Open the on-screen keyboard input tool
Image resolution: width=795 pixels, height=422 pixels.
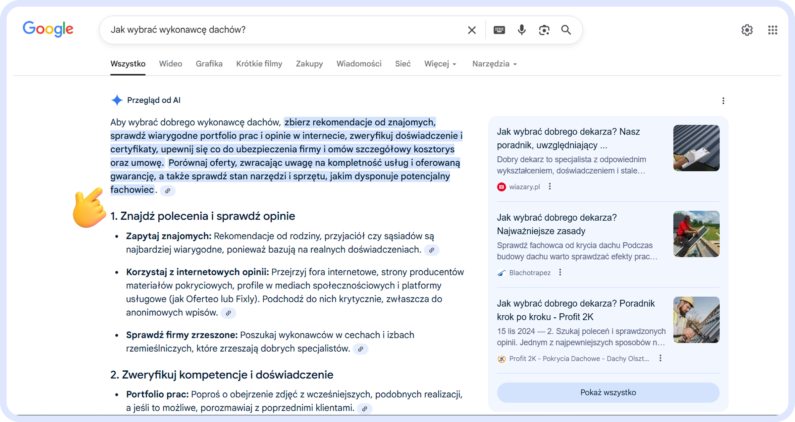coord(499,30)
